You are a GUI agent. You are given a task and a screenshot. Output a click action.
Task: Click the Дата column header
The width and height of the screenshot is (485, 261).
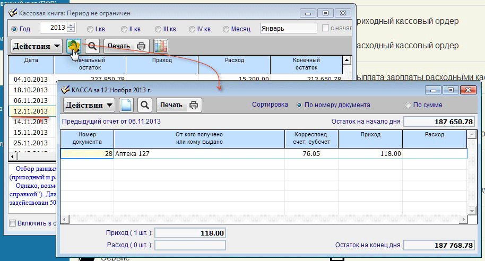[x=31, y=64]
